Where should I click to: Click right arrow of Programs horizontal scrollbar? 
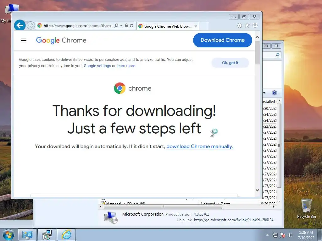point(274,206)
